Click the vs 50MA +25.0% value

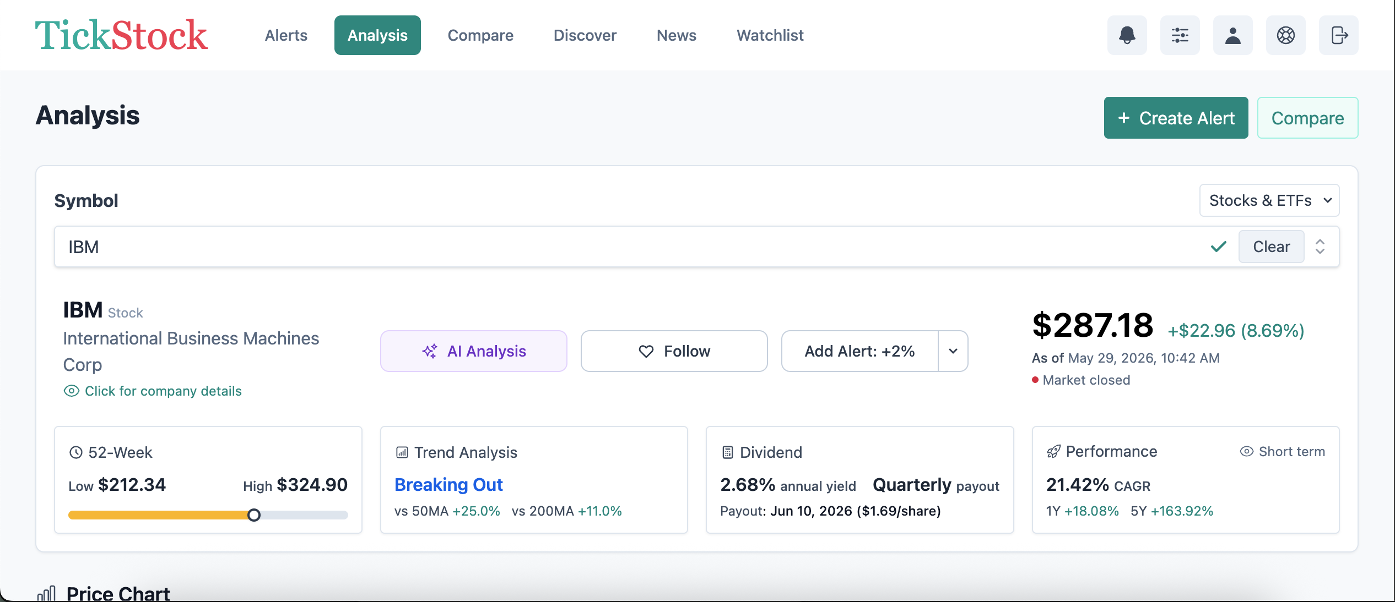pyautogui.click(x=447, y=511)
